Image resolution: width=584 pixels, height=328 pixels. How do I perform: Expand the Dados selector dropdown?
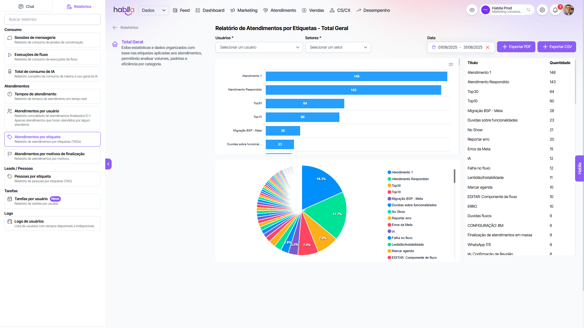[154, 10]
